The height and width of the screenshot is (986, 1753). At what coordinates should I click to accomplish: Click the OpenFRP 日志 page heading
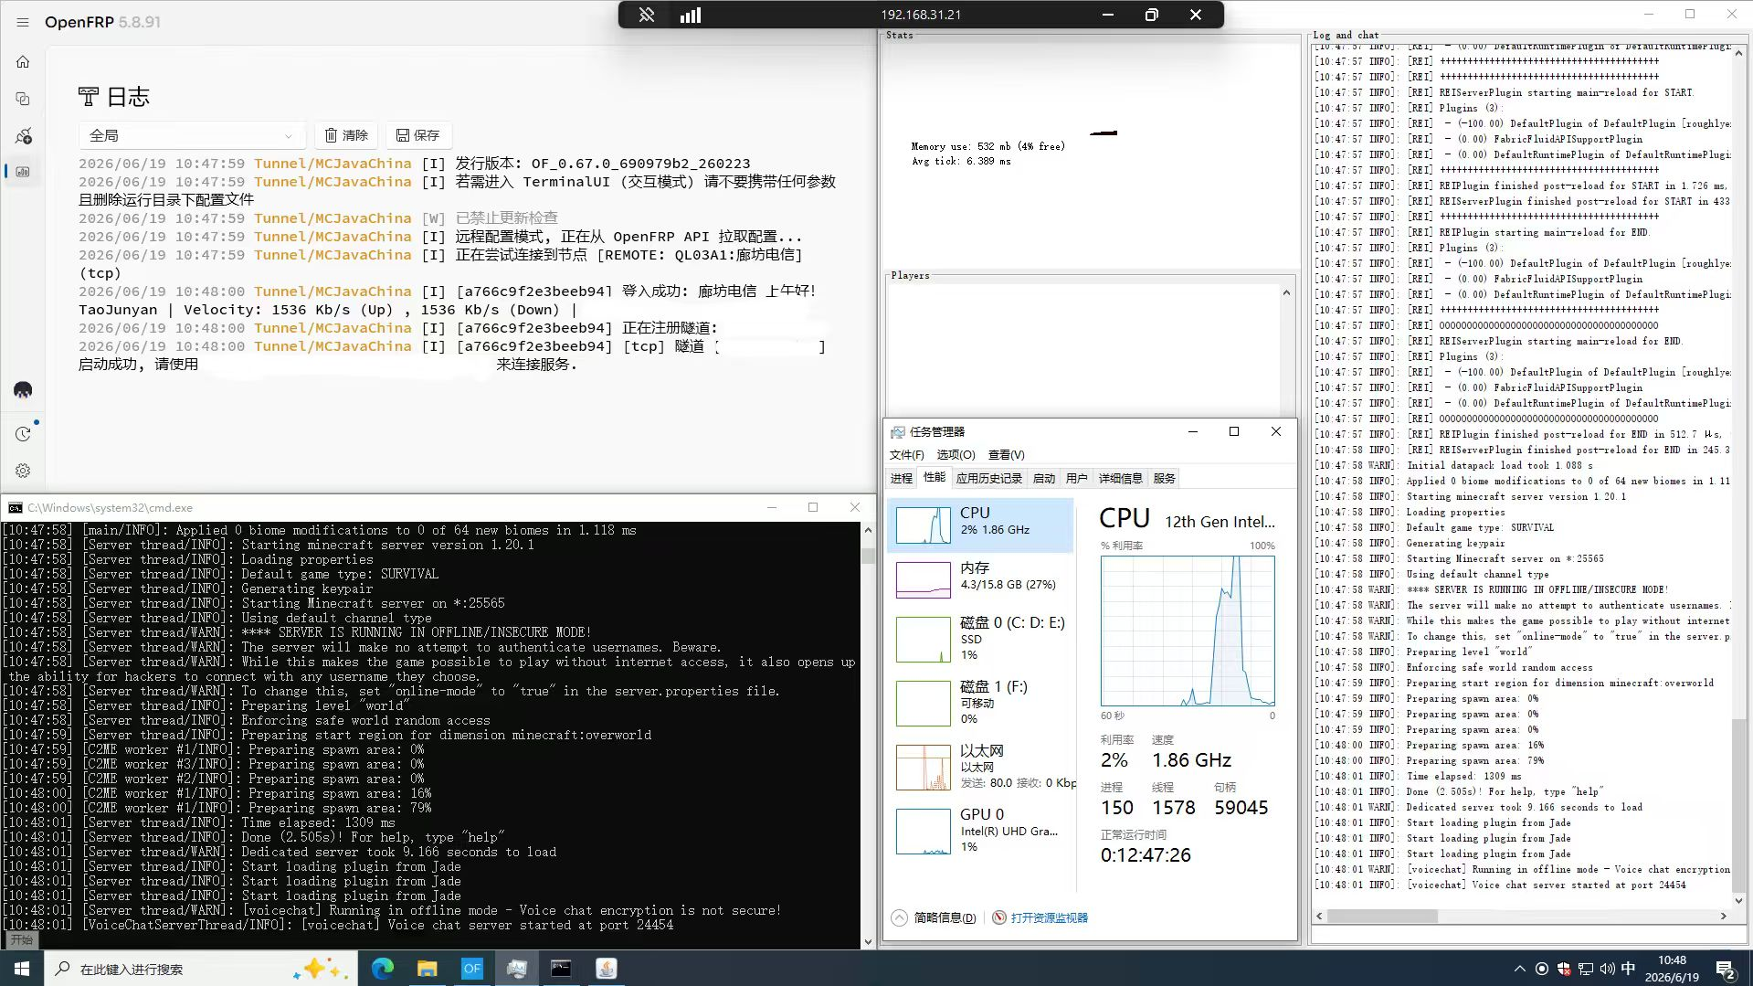tap(113, 97)
